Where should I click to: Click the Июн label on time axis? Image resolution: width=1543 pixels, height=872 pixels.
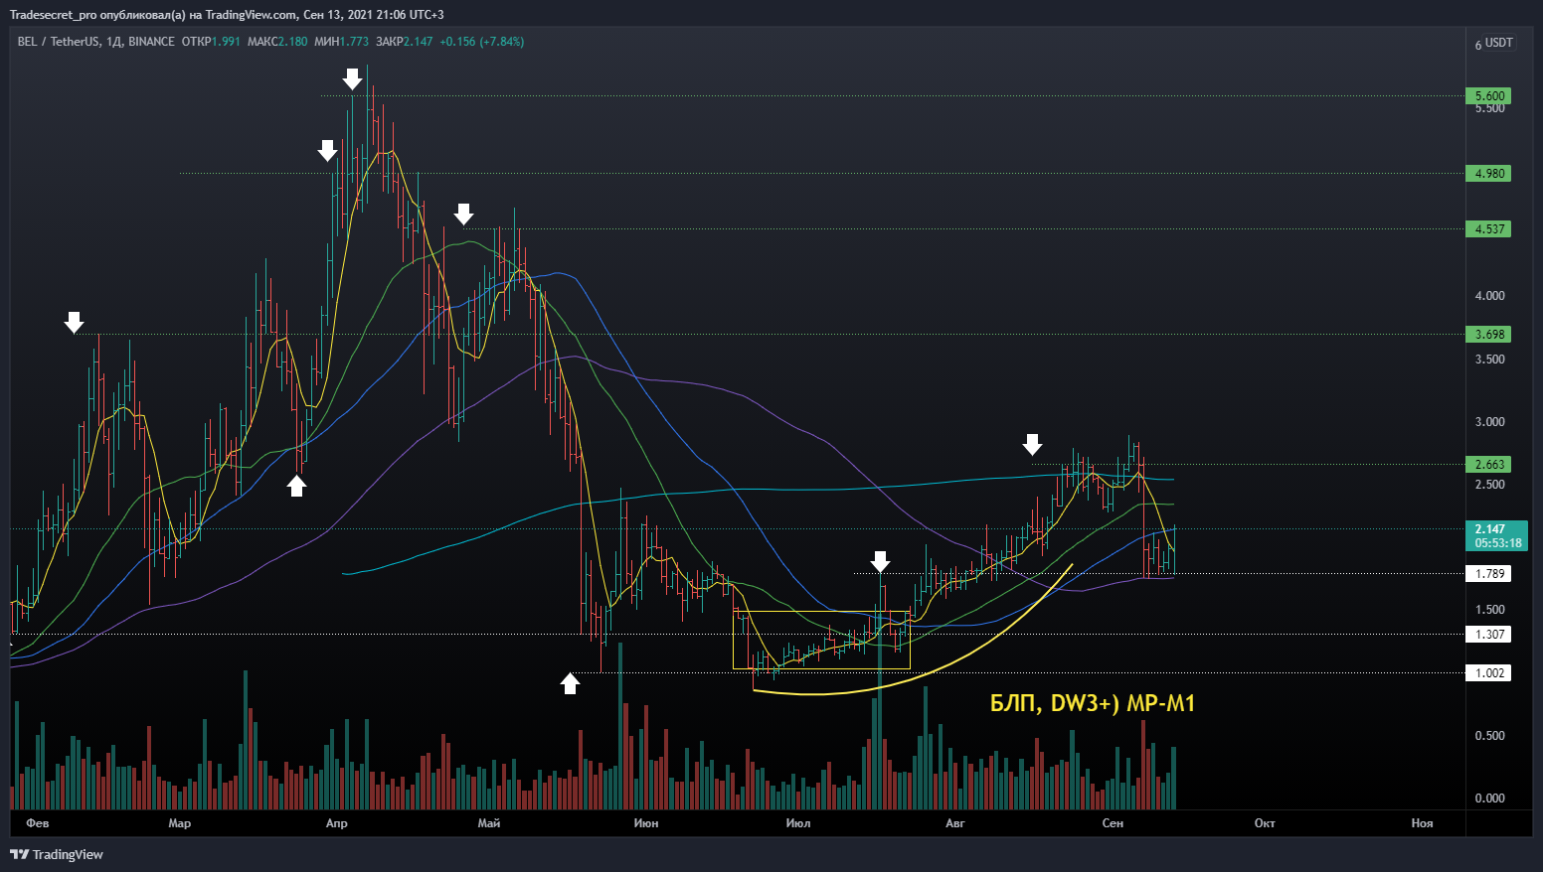pos(646,823)
